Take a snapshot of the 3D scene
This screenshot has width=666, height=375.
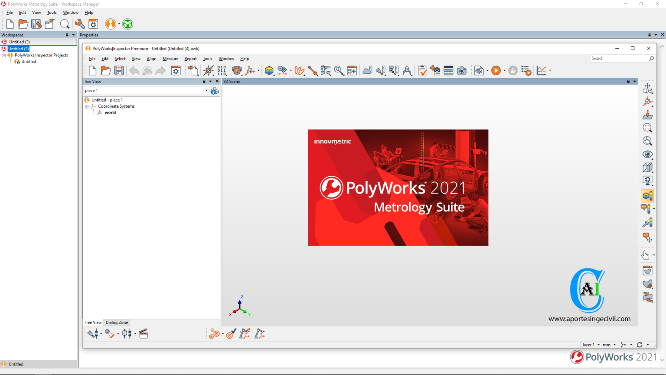pyautogui.click(x=462, y=70)
